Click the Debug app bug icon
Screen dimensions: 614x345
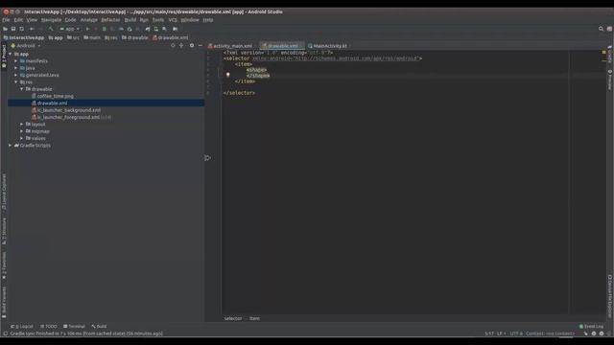tap(105, 29)
